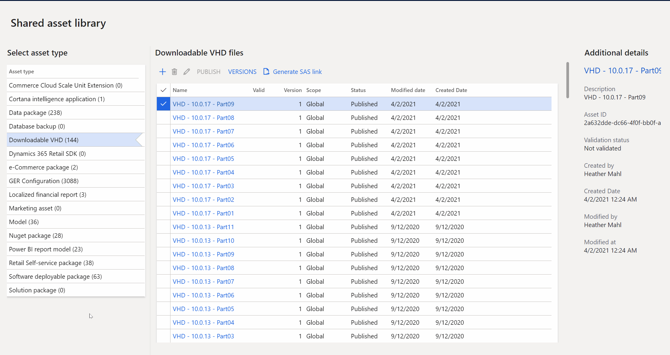This screenshot has height=355, width=670.
Task: Click the Generate SAS link document icon
Action: point(266,72)
